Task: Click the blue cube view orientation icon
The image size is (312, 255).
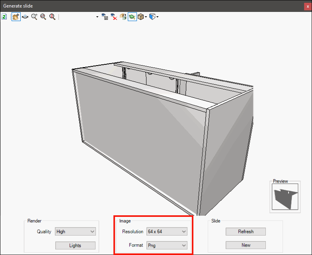Action: (x=152, y=17)
